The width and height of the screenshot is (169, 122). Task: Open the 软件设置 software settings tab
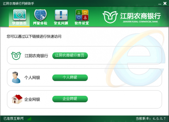click(x=82, y=17)
